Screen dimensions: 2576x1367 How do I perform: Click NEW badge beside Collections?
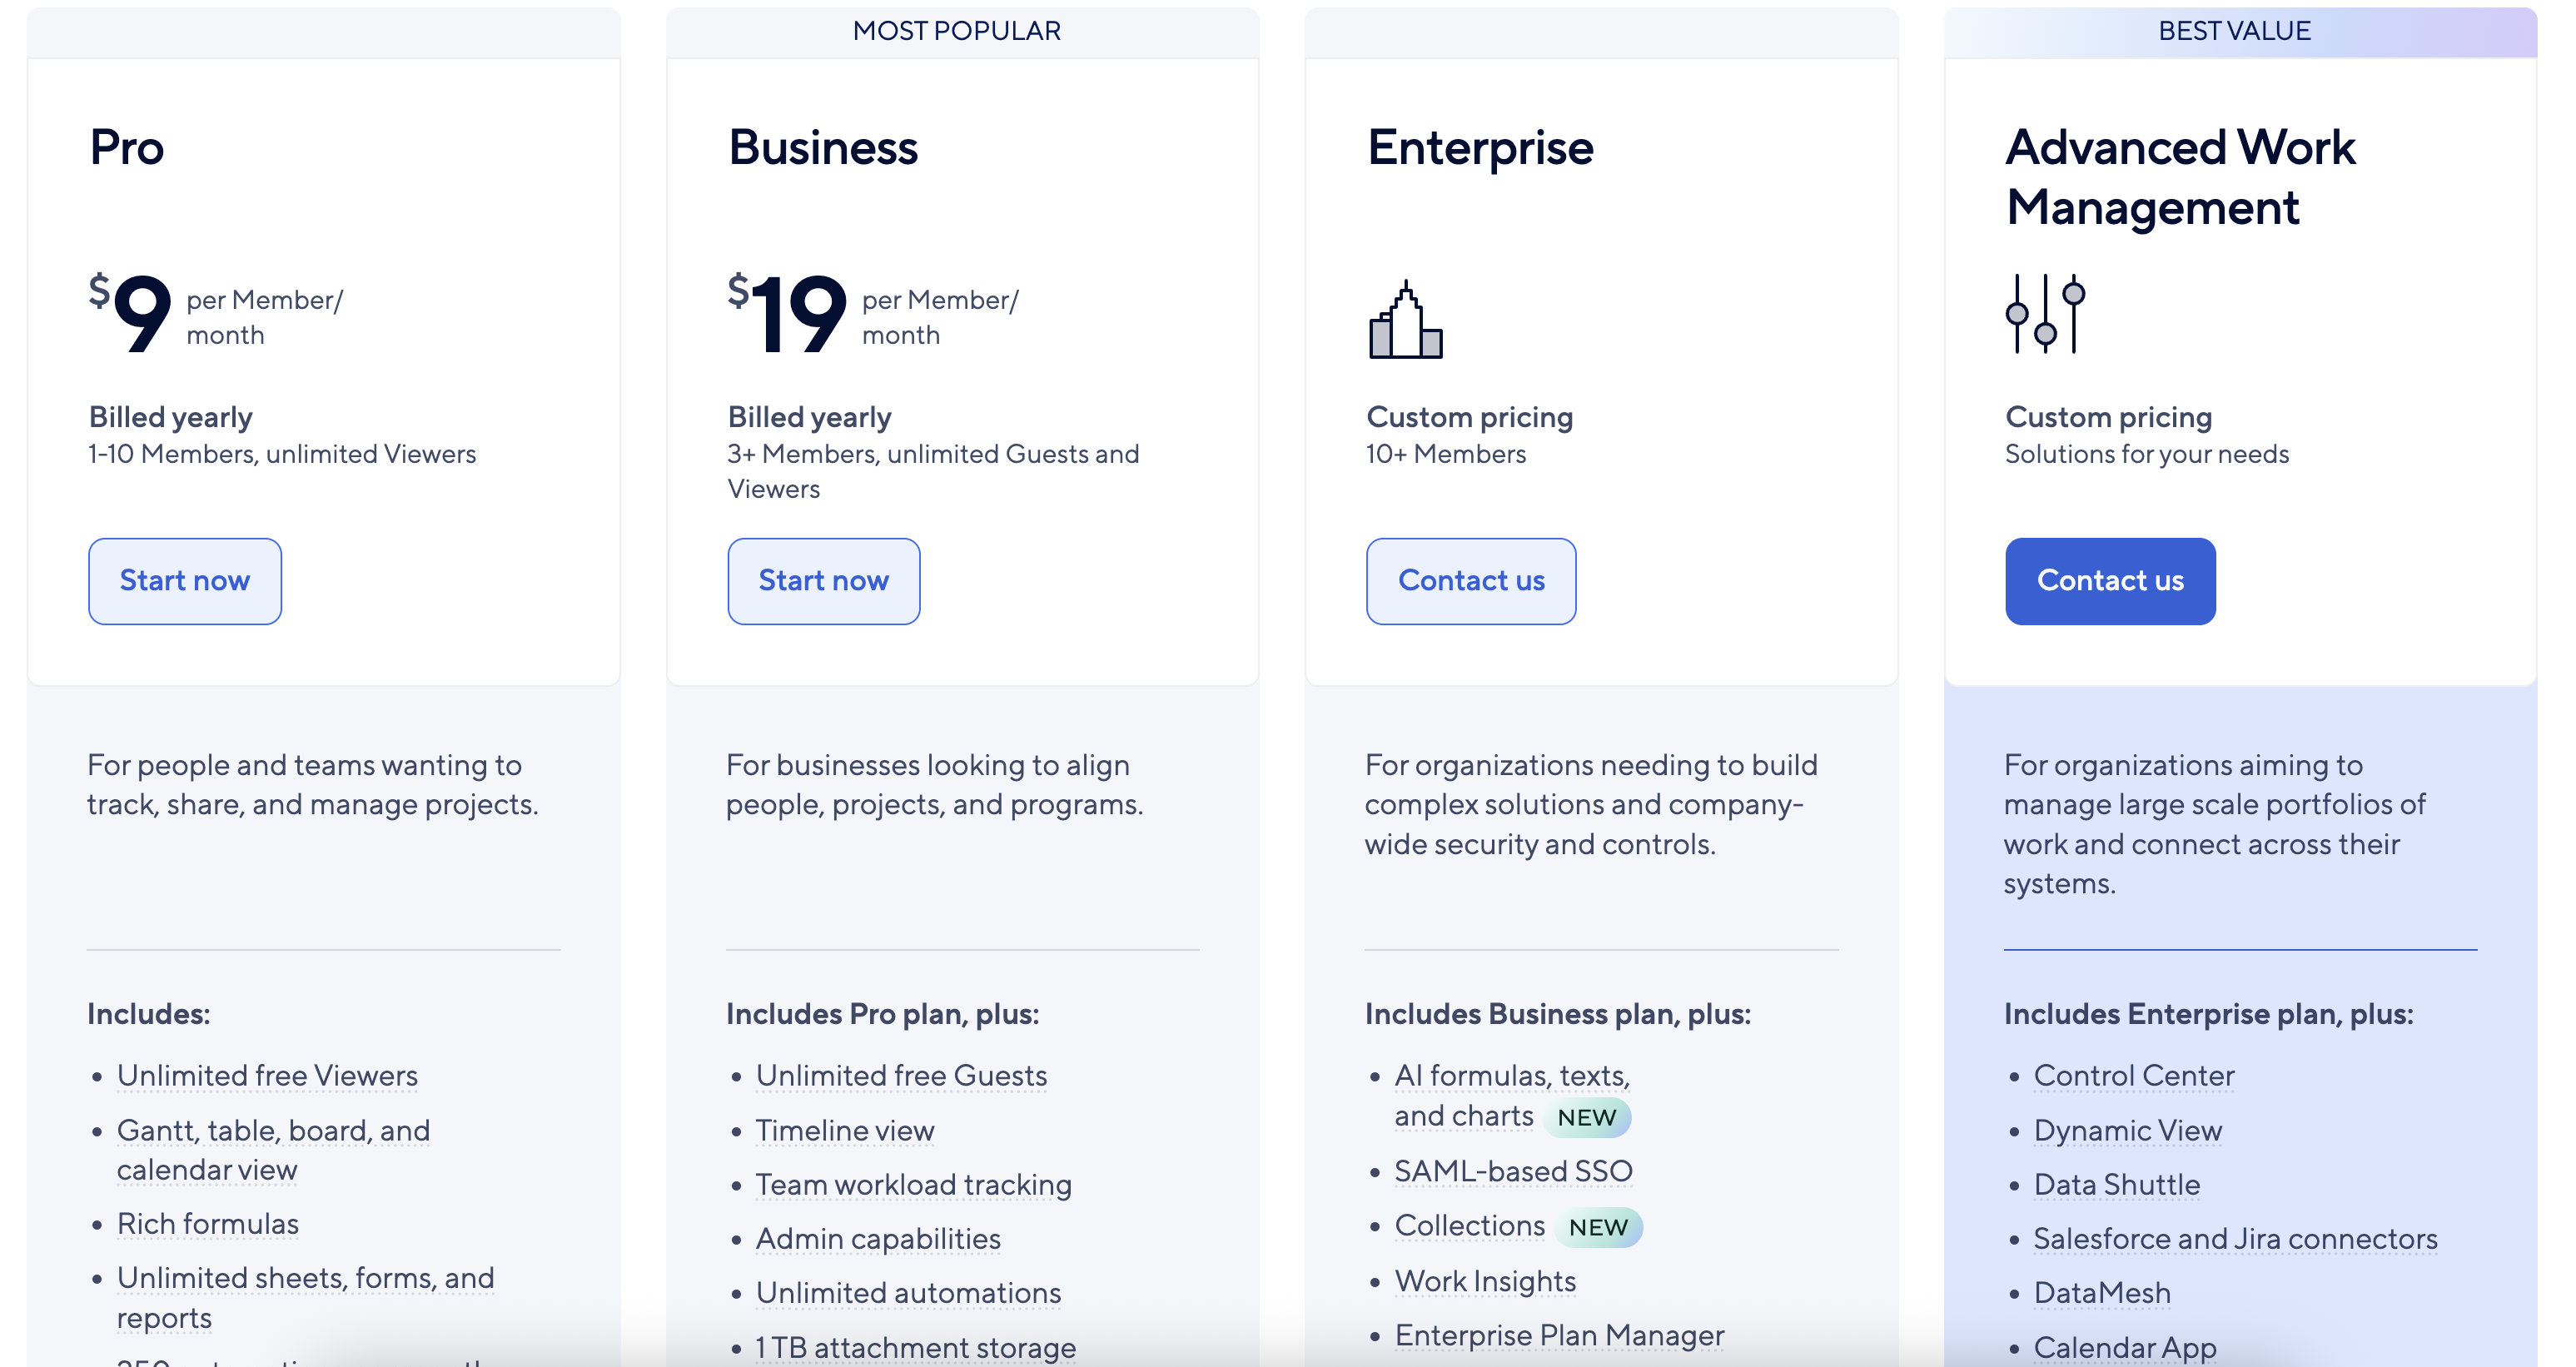(x=1598, y=1227)
